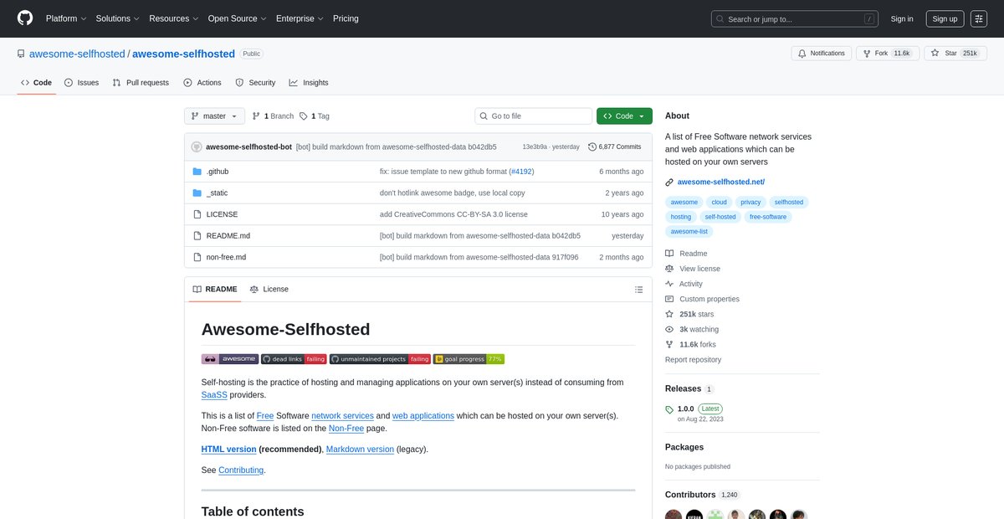The height and width of the screenshot is (519, 1004).
Task: Go to the Security tab
Action: [255, 83]
